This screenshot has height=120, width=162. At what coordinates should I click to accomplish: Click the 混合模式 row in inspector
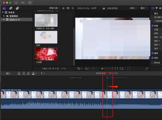156,17
